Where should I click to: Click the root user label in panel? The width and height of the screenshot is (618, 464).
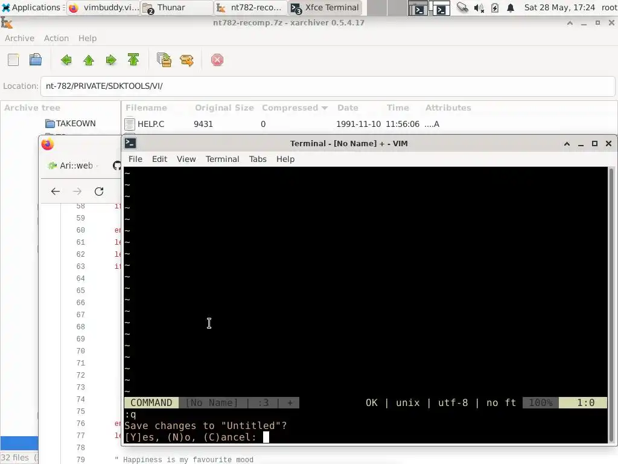(x=609, y=7)
